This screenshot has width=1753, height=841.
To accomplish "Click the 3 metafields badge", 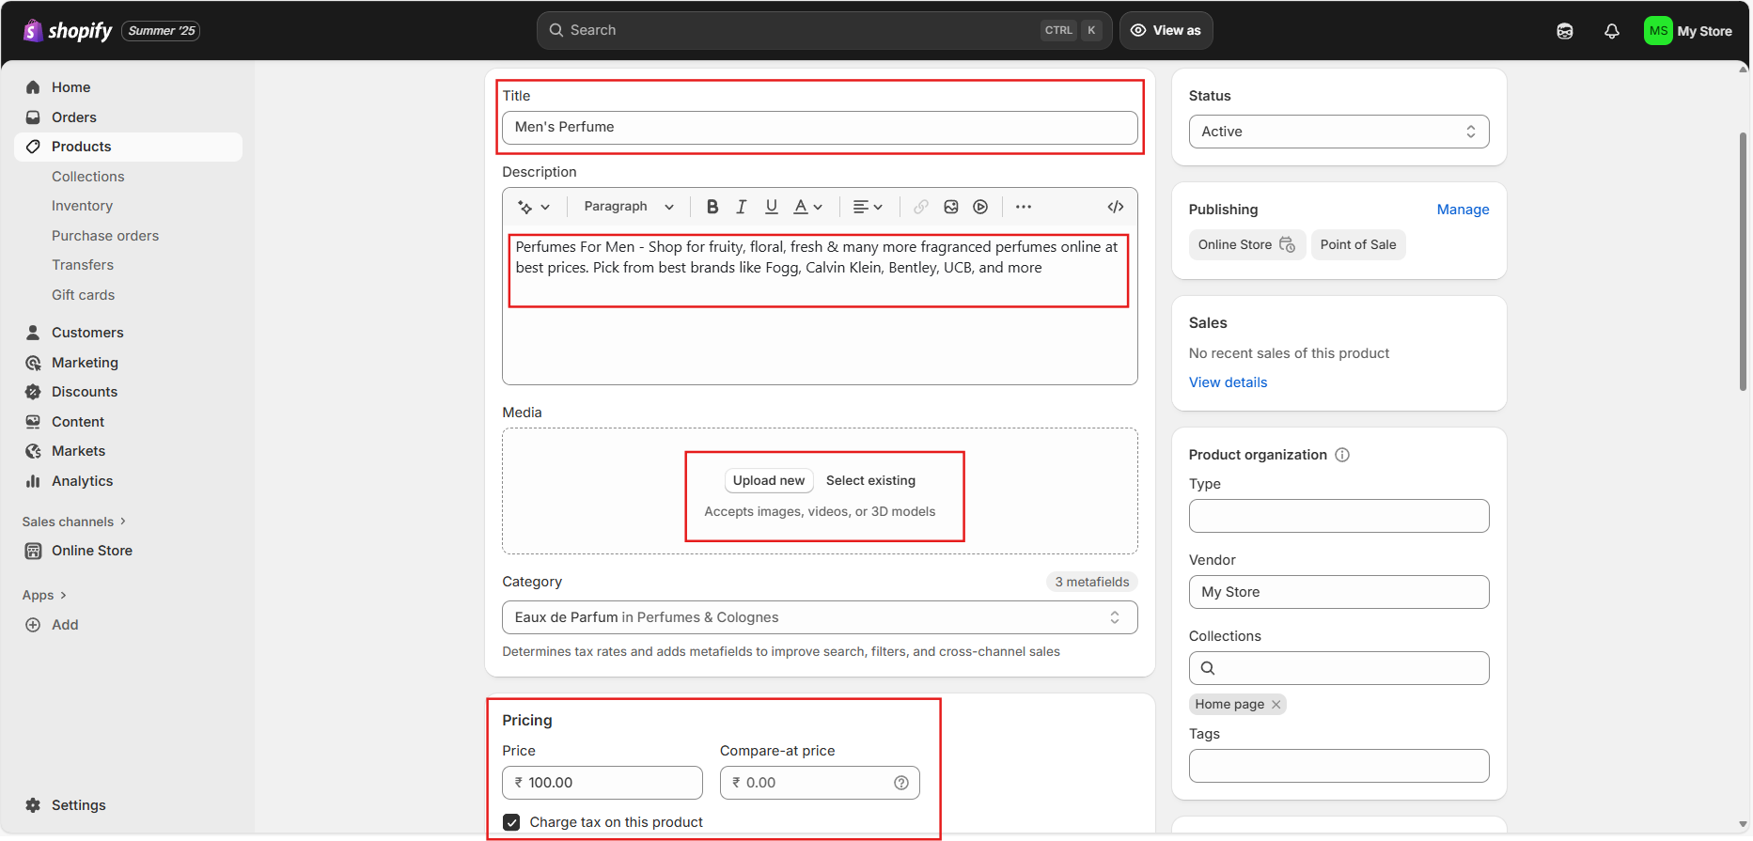I will click(x=1091, y=582).
